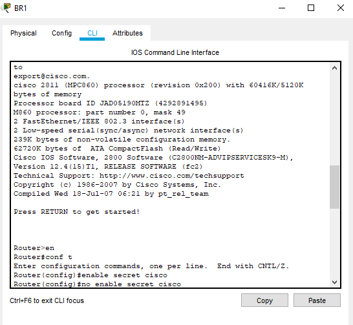353x325 pixels.
Task: Click the scrollbar up arrow in CLI
Action: pos(334,68)
